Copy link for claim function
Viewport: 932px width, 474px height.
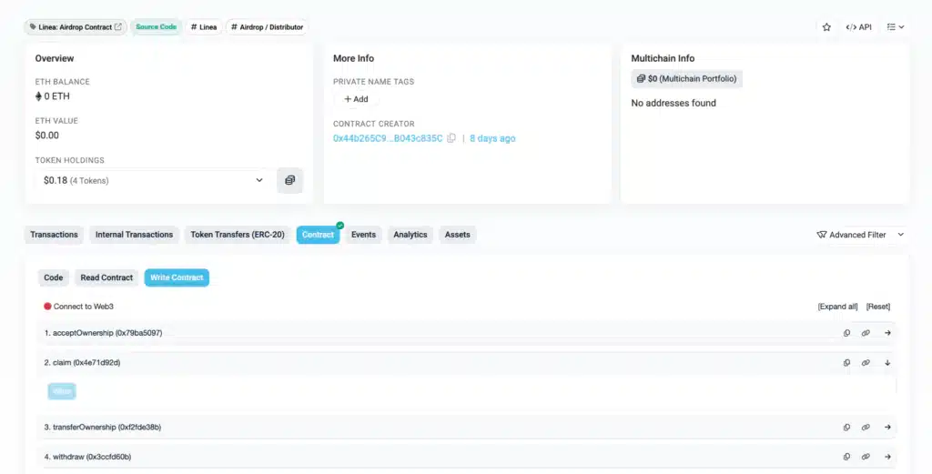(x=866, y=363)
